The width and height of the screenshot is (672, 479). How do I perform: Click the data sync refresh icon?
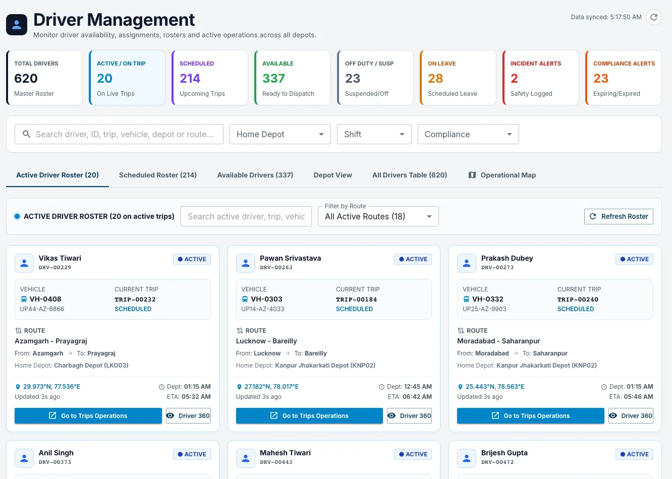[x=654, y=17]
